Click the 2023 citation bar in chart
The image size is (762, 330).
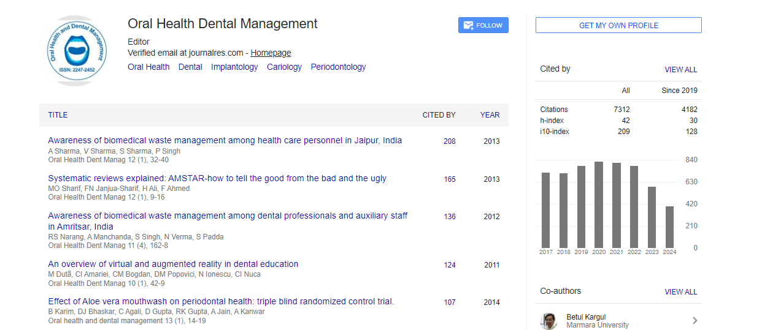tap(652, 217)
